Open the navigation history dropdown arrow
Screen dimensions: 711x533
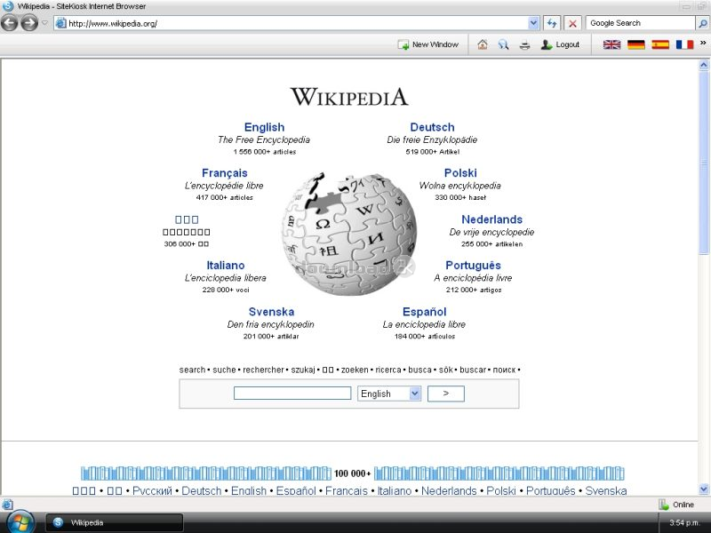tap(44, 23)
